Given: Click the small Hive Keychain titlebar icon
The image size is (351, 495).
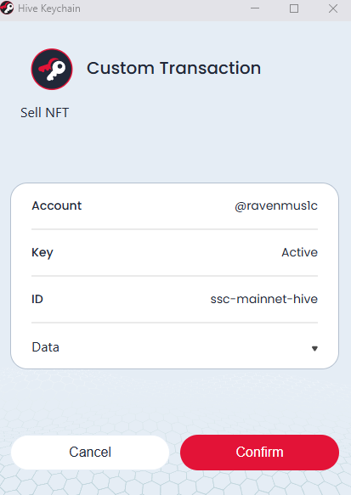Looking at the screenshot, I should point(7,8).
